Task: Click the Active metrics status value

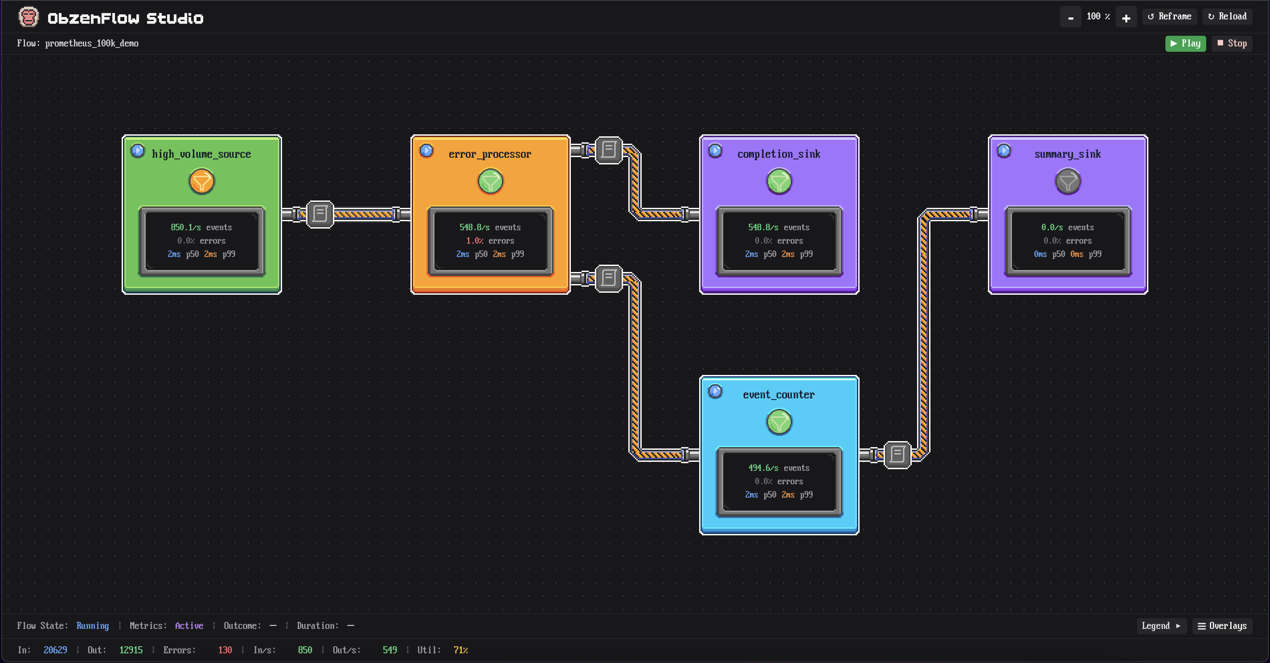Action: point(189,626)
